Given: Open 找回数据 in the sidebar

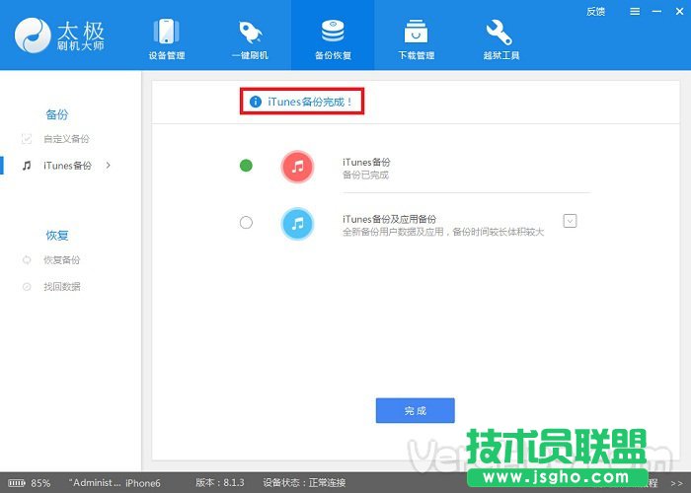Looking at the screenshot, I should point(61,287).
